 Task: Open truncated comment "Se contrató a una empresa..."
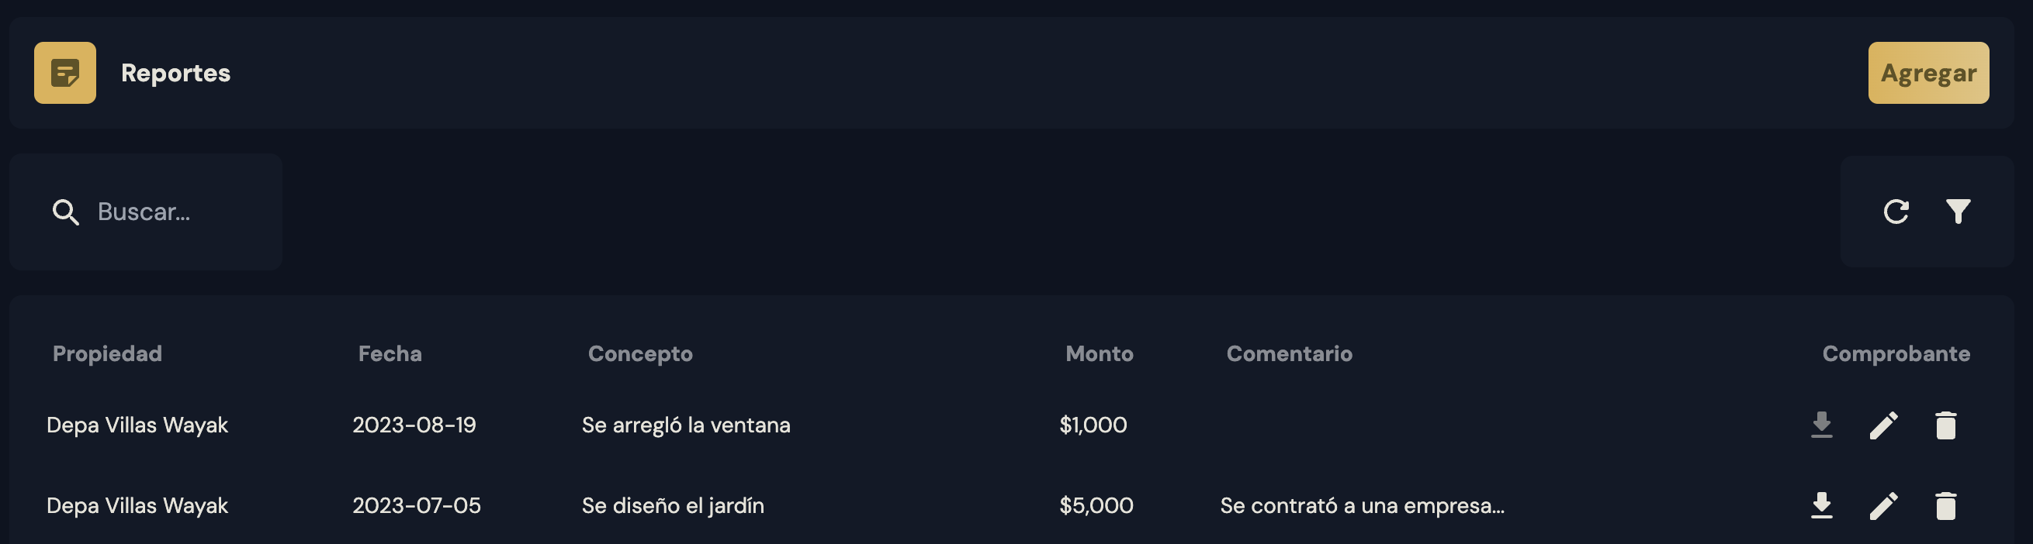[1362, 505]
